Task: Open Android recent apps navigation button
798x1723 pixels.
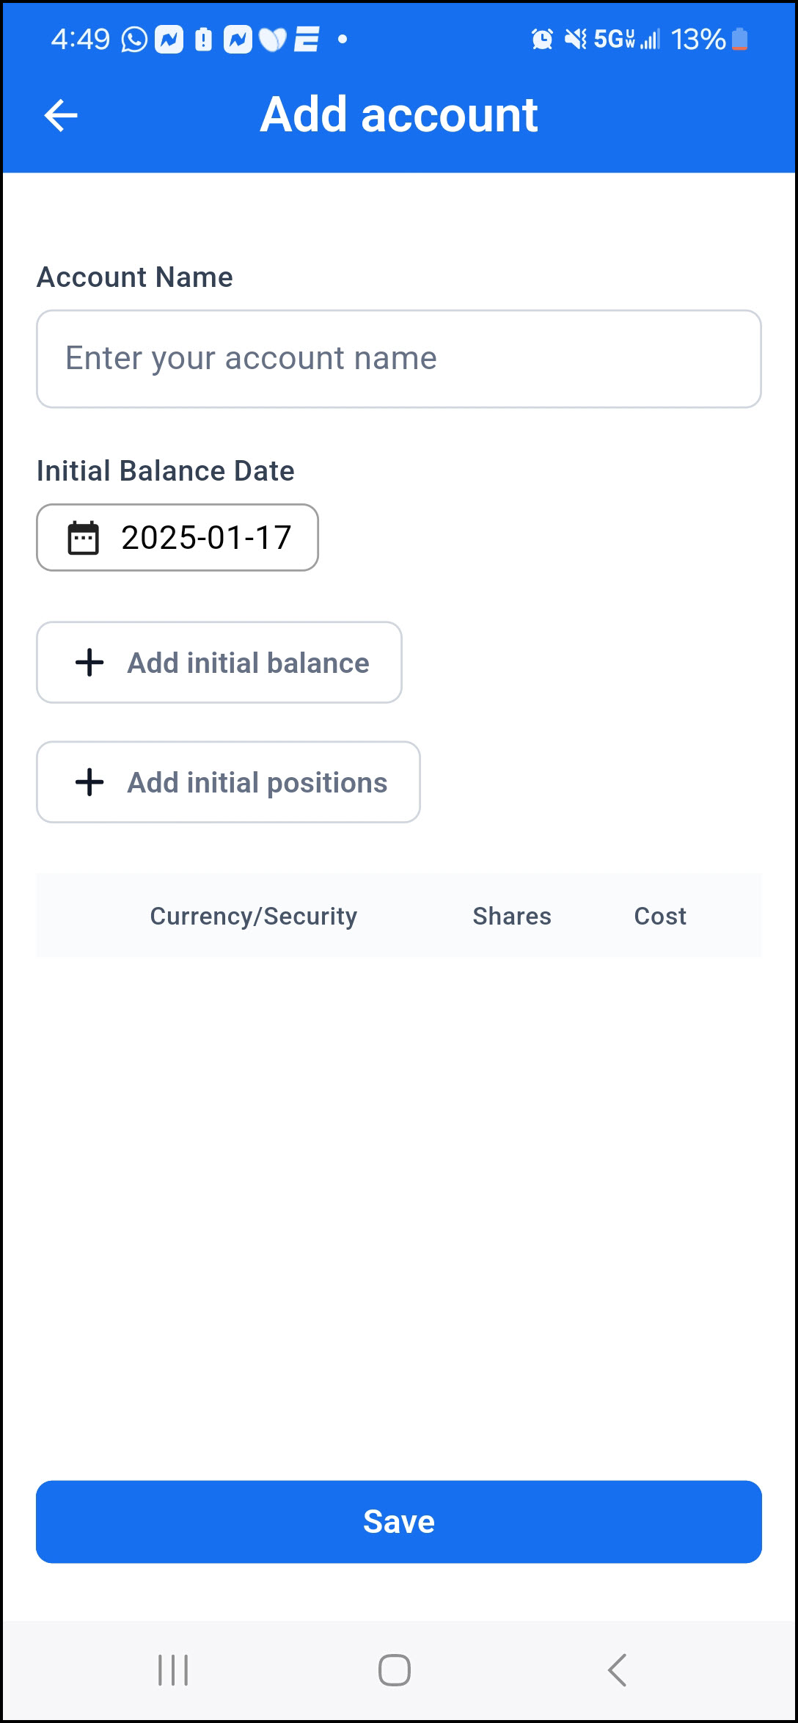Action: tap(173, 1670)
